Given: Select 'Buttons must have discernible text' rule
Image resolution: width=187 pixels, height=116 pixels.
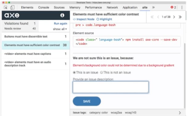Looking at the screenshot, I should [x=35, y=36].
